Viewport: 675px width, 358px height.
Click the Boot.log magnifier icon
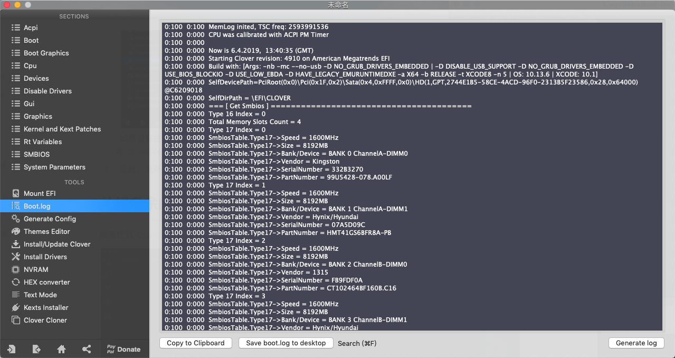click(x=15, y=206)
